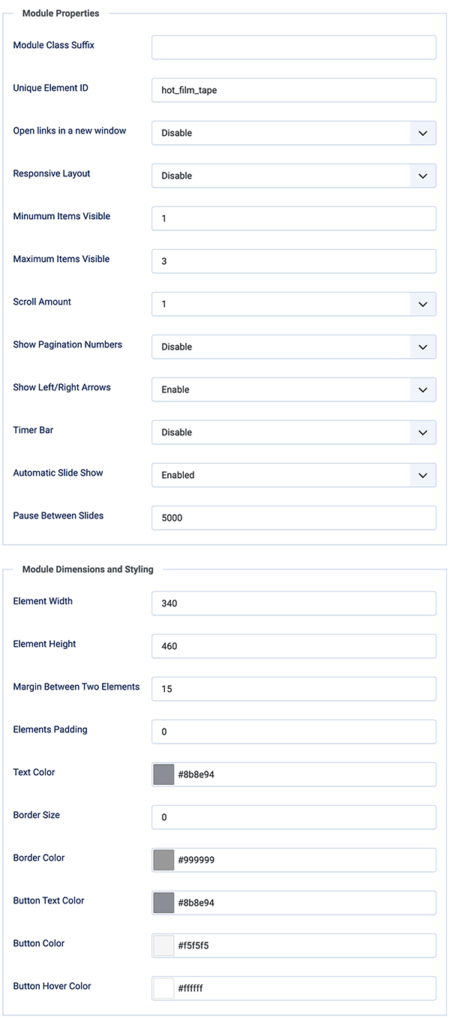Open the Show Left/Right Arrows dropdown

tap(293, 389)
